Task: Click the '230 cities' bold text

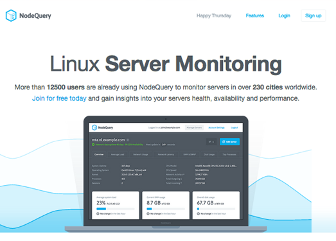Action: (267, 87)
